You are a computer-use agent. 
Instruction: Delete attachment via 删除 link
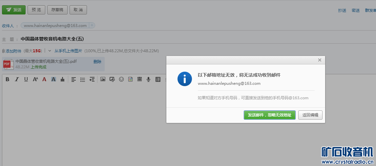coord(97,62)
